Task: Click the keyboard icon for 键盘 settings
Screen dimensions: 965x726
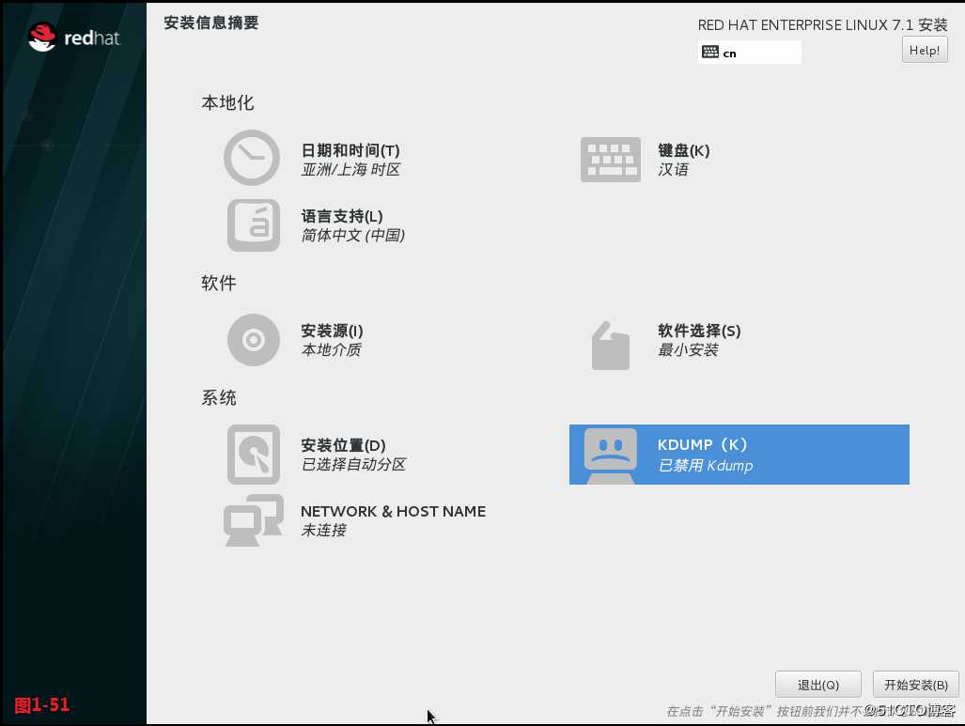Action: (611, 160)
